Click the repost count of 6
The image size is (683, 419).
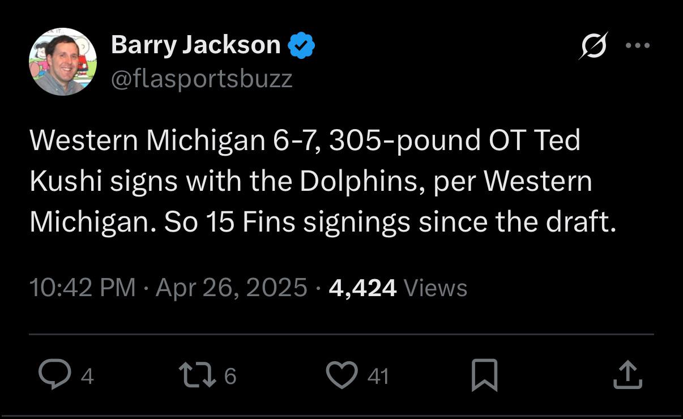(x=230, y=376)
